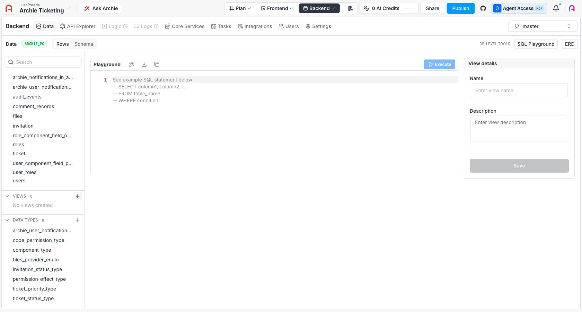
Task: Click the download icon in Playground
Action: pyautogui.click(x=144, y=64)
